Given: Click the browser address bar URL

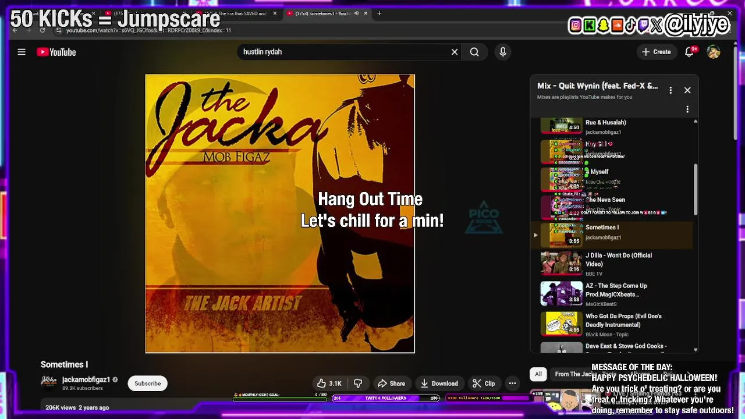Looking at the screenshot, I should pyautogui.click(x=148, y=30).
